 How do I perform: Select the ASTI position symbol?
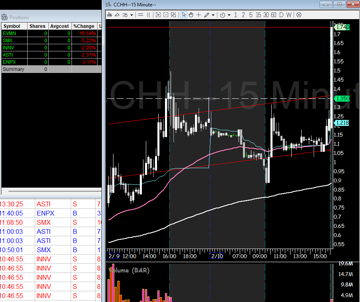8,55
